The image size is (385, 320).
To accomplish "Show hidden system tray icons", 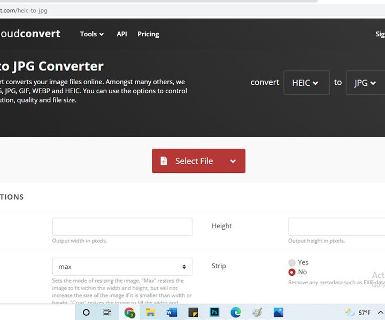I will point(380,313).
